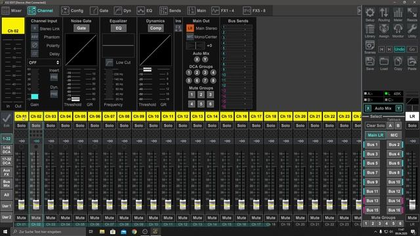The width and height of the screenshot is (420, 236).
Task: Click the Load folder icon
Action: coord(384,62)
